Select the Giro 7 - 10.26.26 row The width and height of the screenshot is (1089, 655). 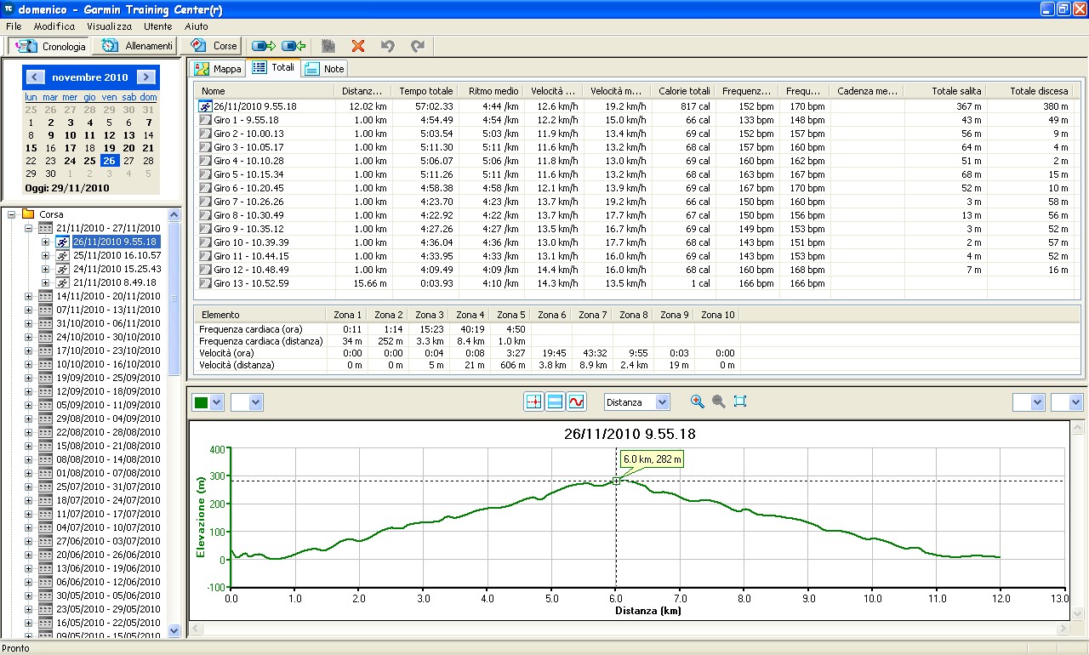[x=248, y=202]
